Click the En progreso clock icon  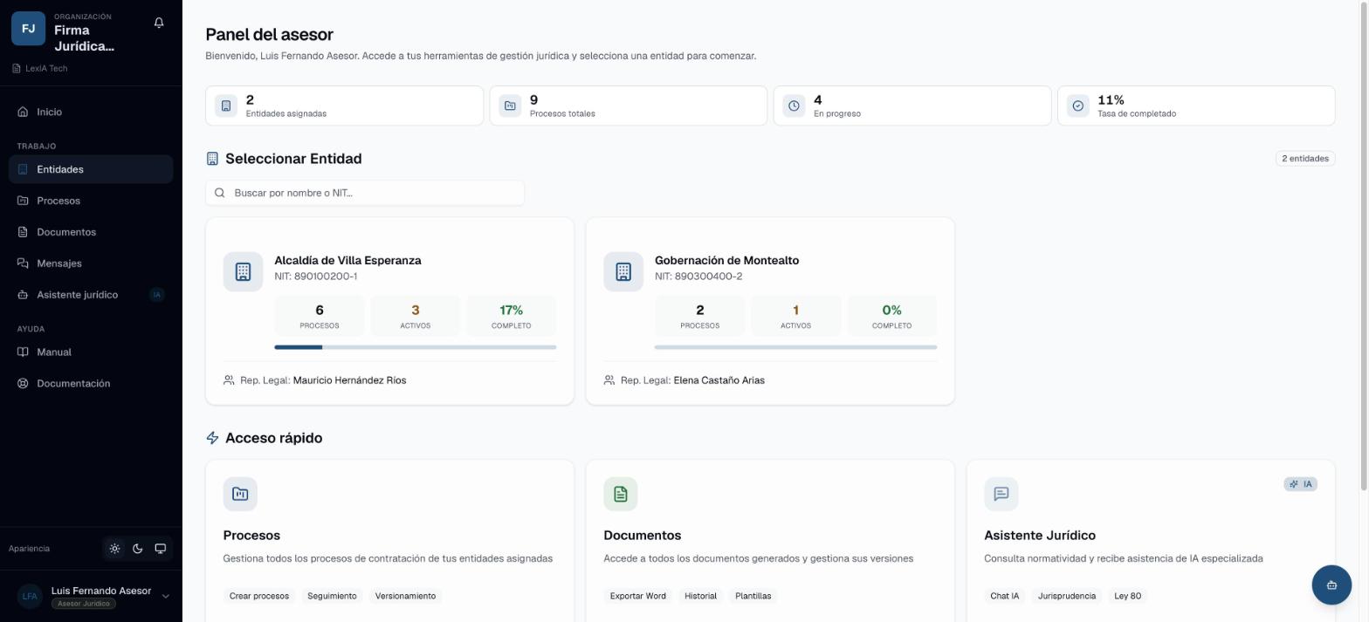click(794, 106)
